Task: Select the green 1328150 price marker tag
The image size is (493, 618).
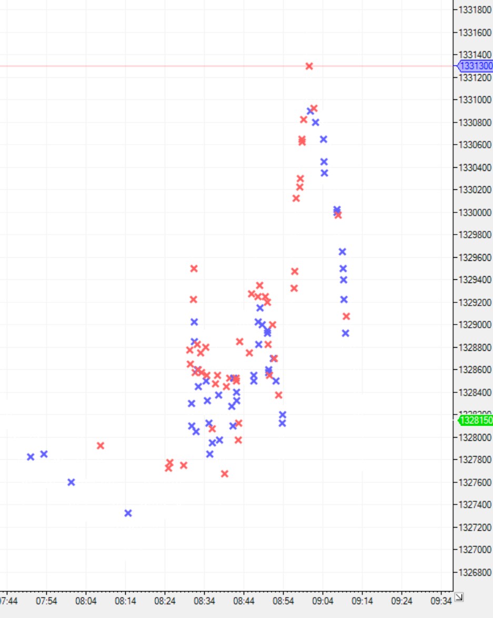Action: (x=476, y=420)
